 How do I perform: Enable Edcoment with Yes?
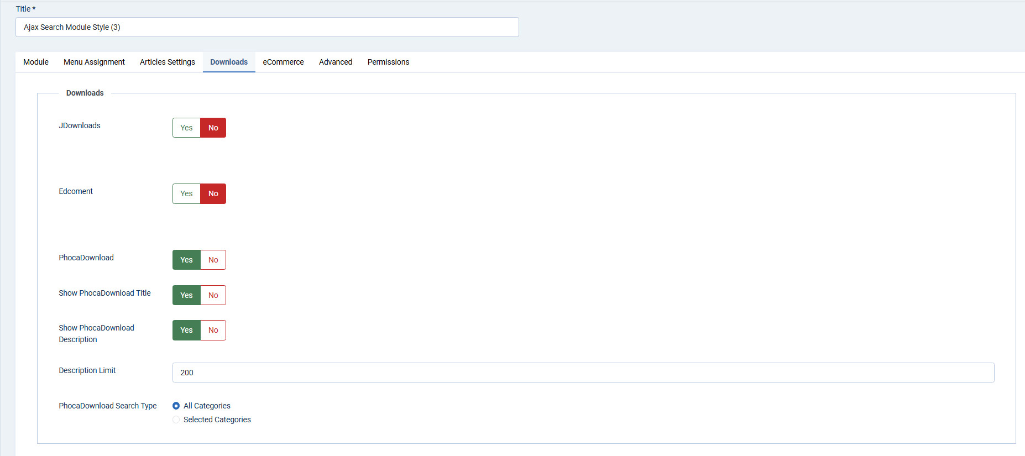tap(186, 193)
